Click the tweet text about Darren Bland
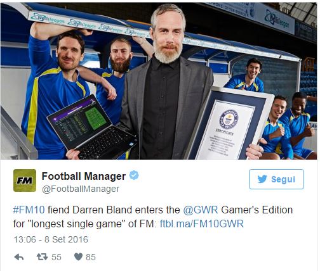The image size is (320, 271). [153, 217]
